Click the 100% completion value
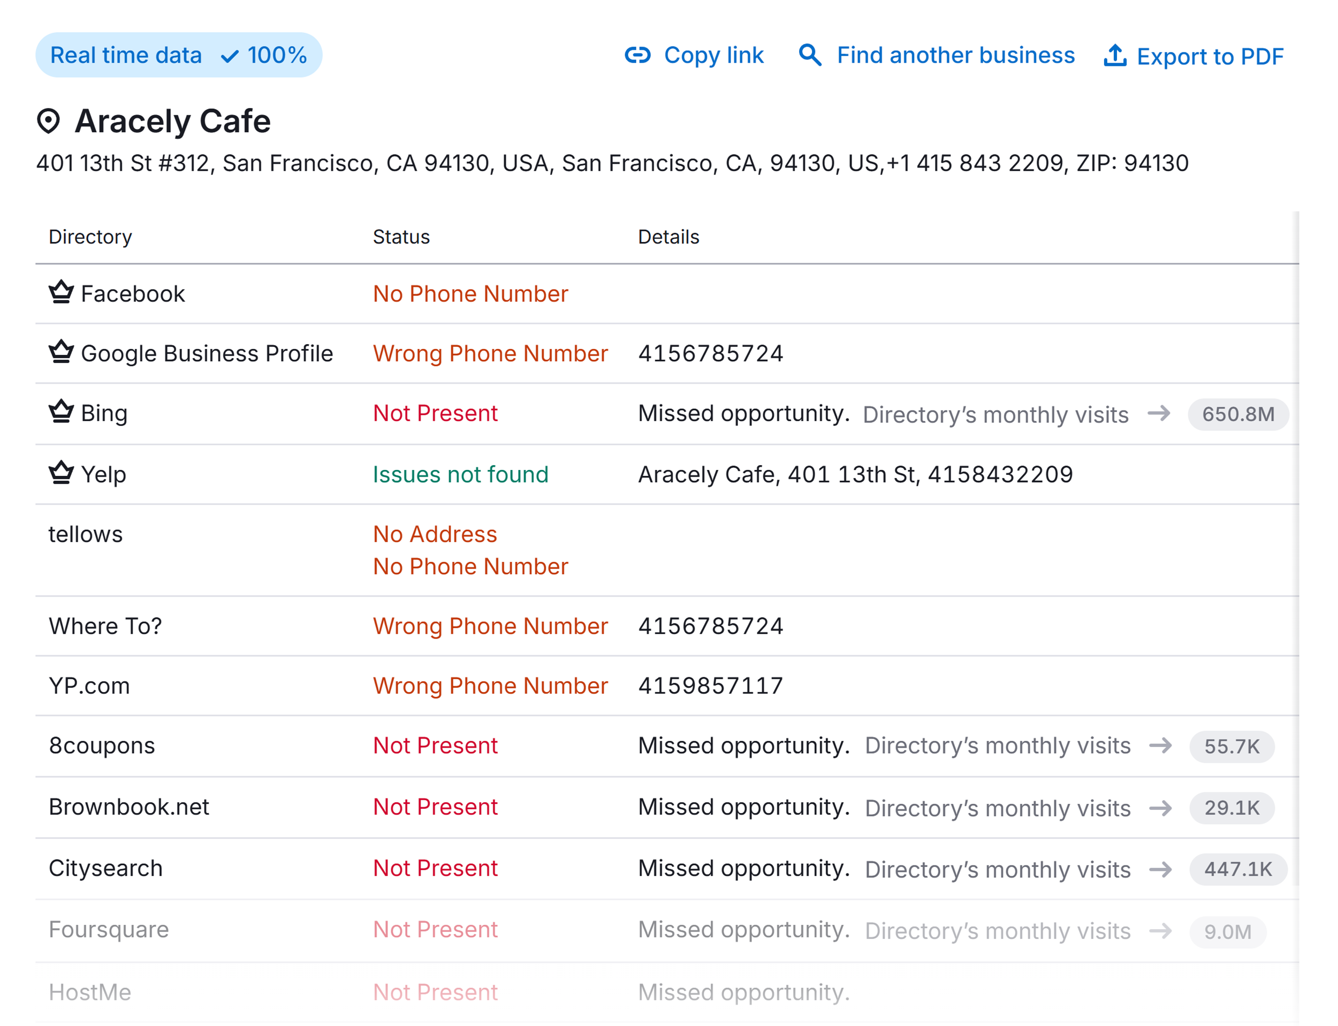Screen dimensions: 1338x1026 [277, 55]
